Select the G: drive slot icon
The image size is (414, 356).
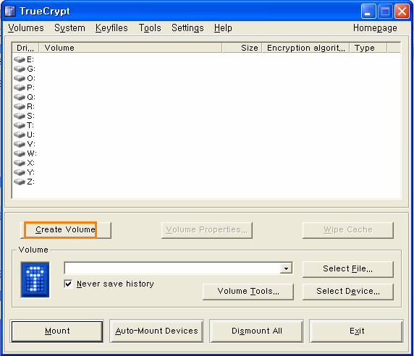(20, 69)
